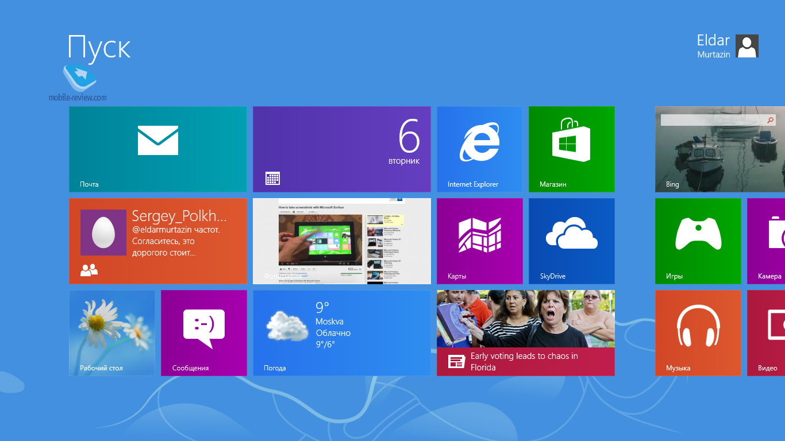Launch the Internet Explorer tile
785x441 pixels.
[480, 149]
